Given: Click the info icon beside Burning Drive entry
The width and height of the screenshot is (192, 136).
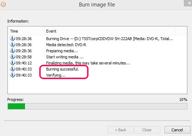Looking at the screenshot, I should (x=12, y=39).
